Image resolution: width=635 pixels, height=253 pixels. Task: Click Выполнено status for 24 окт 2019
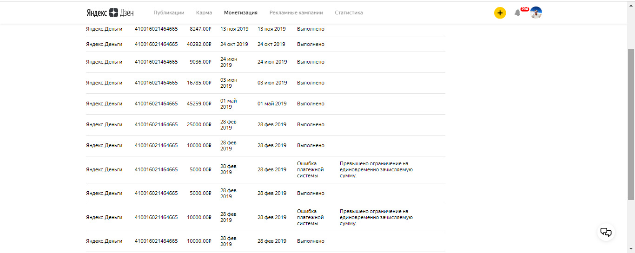pos(311,44)
